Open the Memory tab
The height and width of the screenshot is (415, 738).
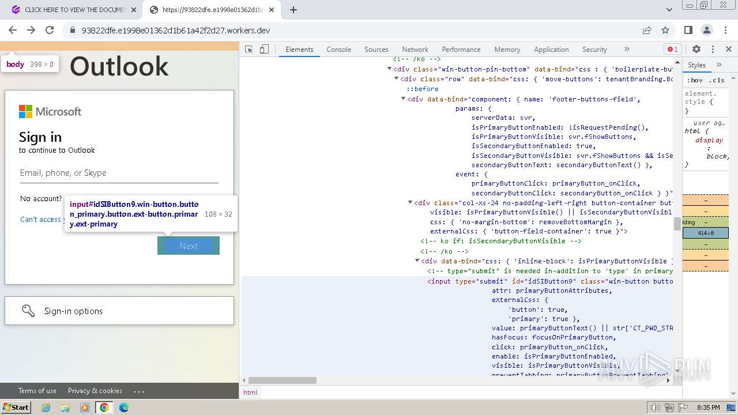[x=507, y=50]
